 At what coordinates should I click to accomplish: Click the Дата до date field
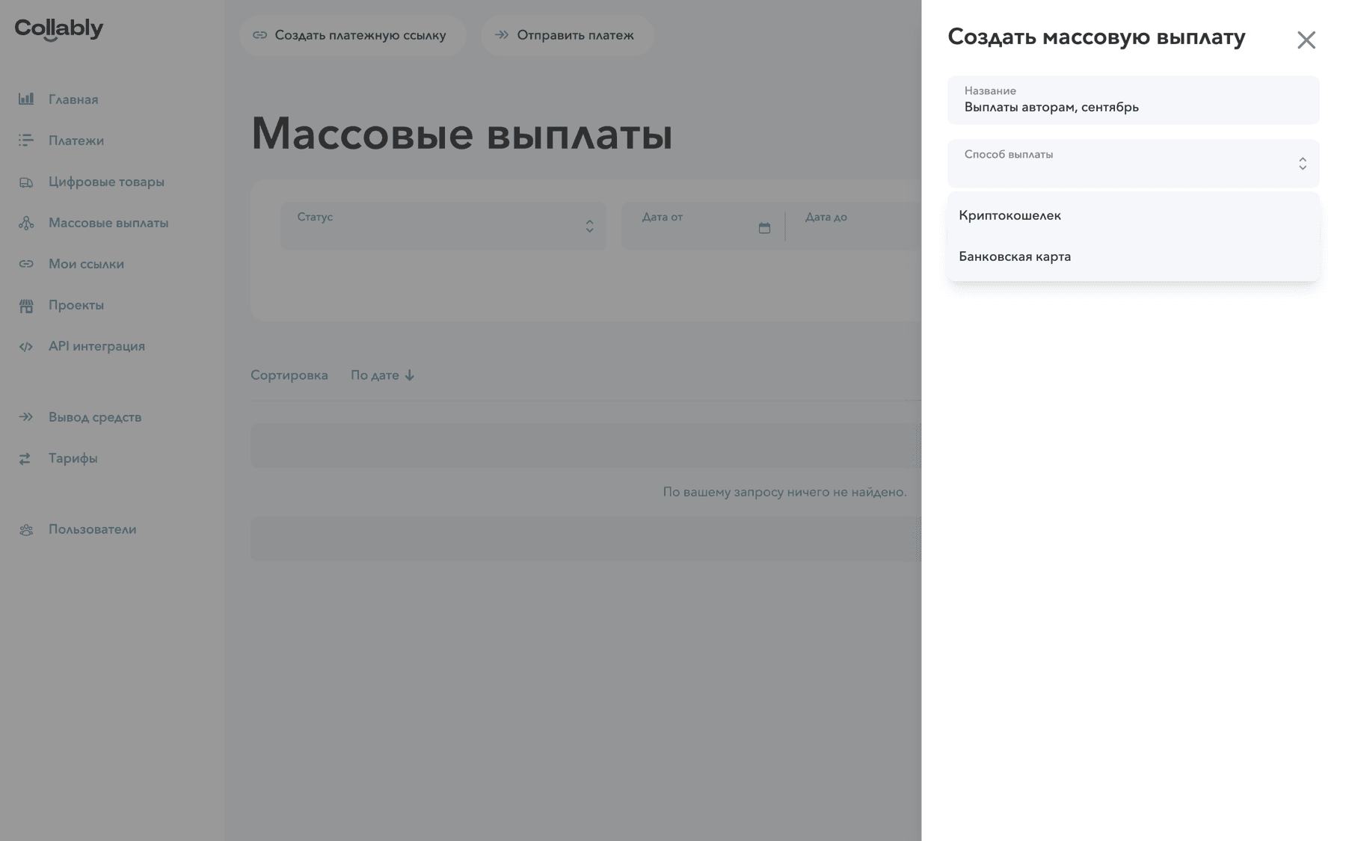tap(854, 226)
